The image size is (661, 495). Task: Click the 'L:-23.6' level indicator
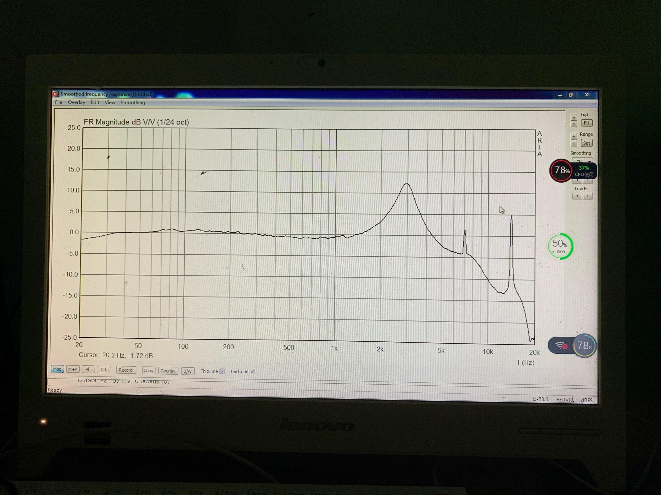pos(540,399)
